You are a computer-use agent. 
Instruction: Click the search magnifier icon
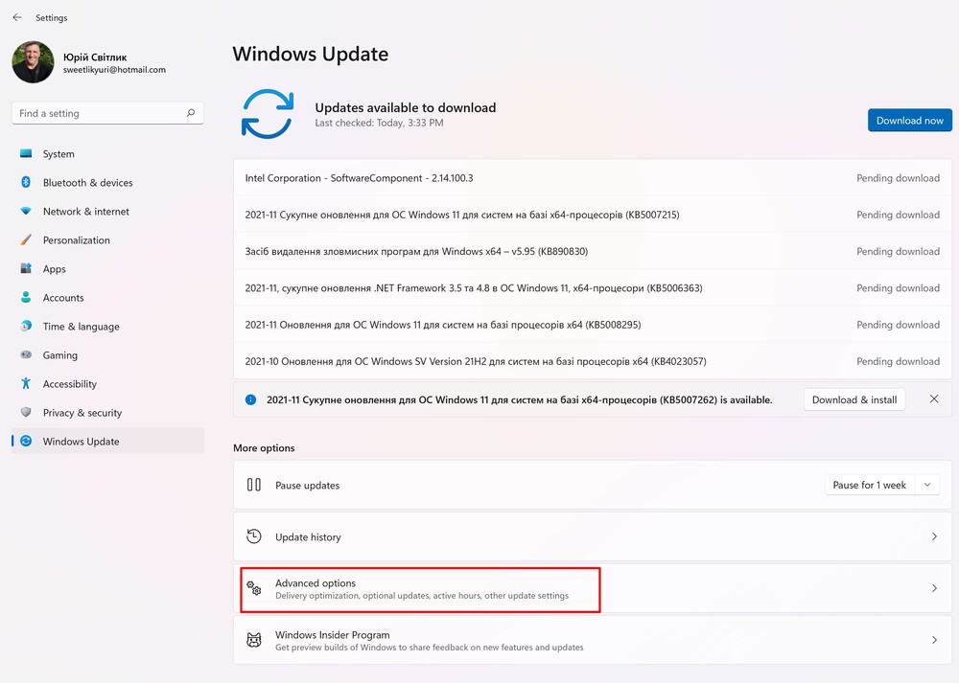[191, 113]
